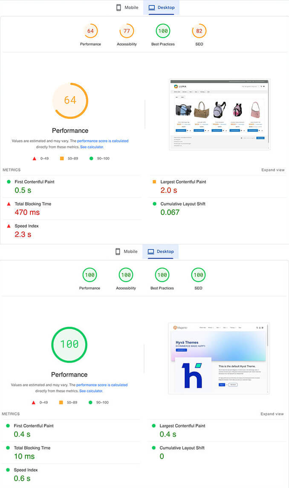Click the SEO score circle showing 82
Viewport: 289px width, 488px height.
click(199, 31)
